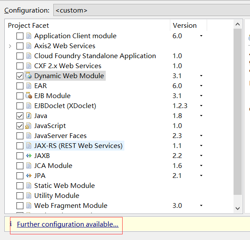250x240 pixels.
Task: Click the JavaScript locked facet icon
Action: pyautogui.click(x=29, y=126)
